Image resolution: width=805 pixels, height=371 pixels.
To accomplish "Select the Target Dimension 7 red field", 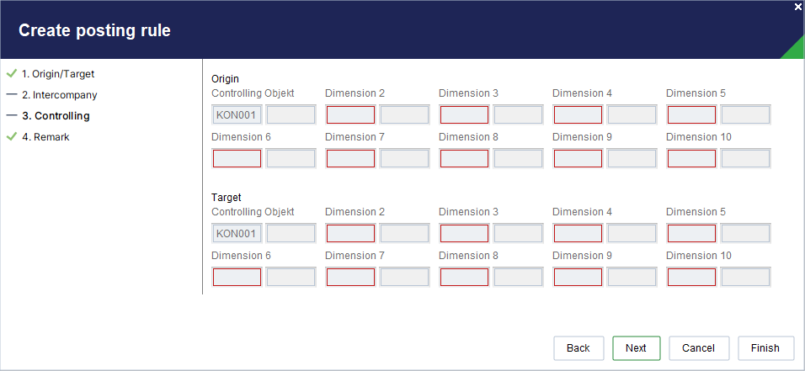I will (350, 277).
